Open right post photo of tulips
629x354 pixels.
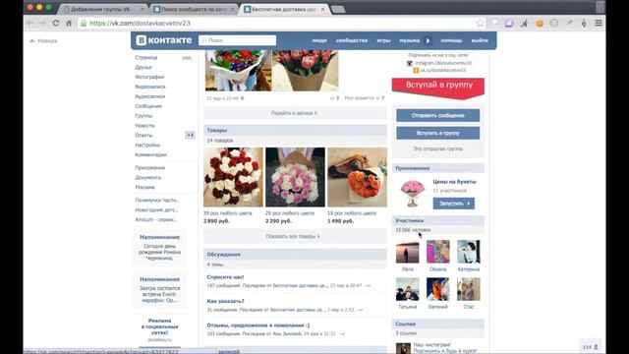point(306,70)
